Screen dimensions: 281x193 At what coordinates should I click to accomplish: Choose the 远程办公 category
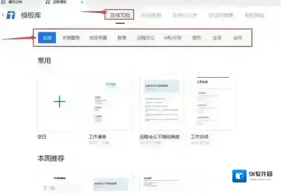point(146,38)
